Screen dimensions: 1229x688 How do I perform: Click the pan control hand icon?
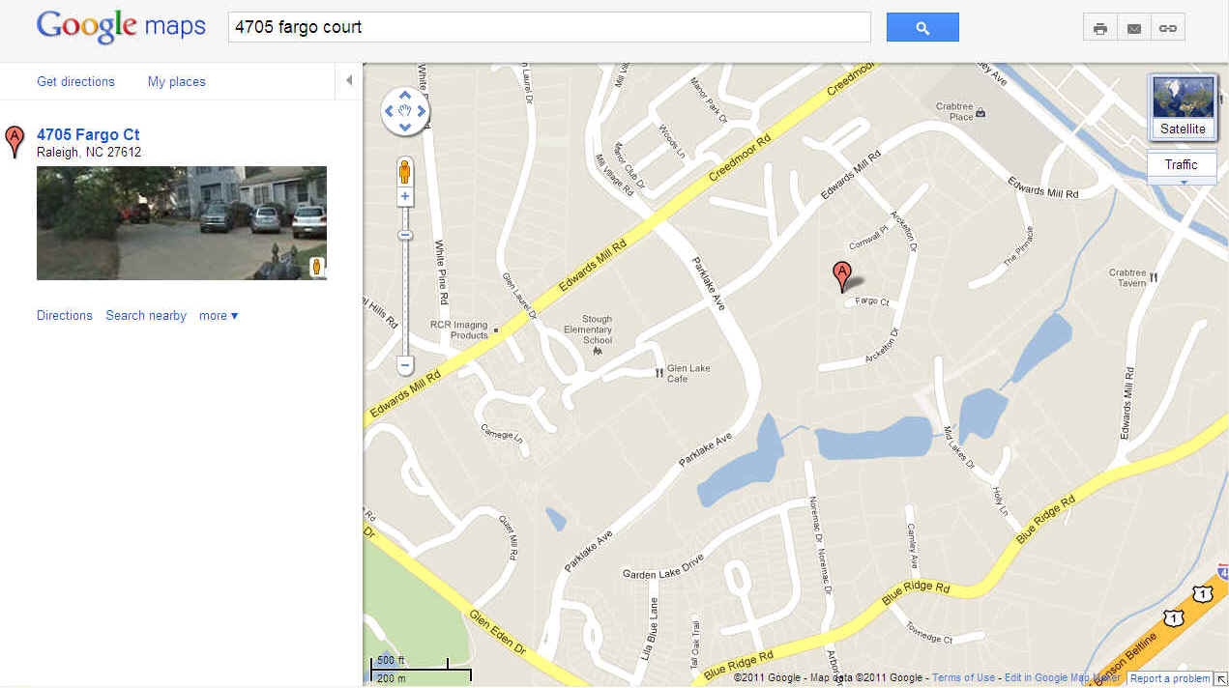pos(405,110)
